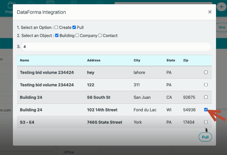Image resolution: width=227 pixels, height=155 pixels.
Task: Click the 'lahore' city cell
Action: click(139, 72)
